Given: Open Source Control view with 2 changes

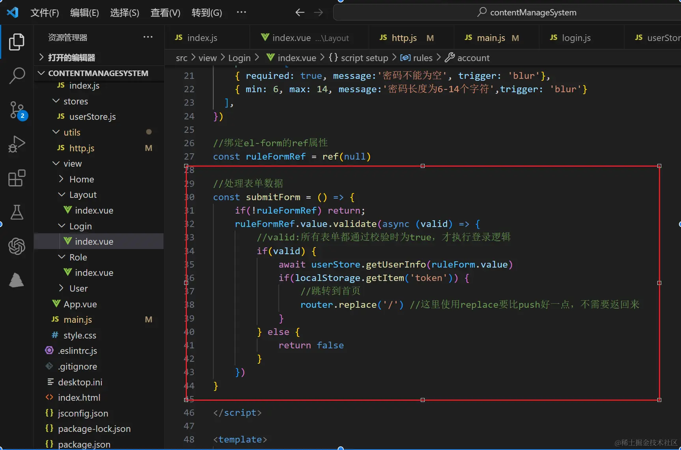Looking at the screenshot, I should [x=17, y=110].
